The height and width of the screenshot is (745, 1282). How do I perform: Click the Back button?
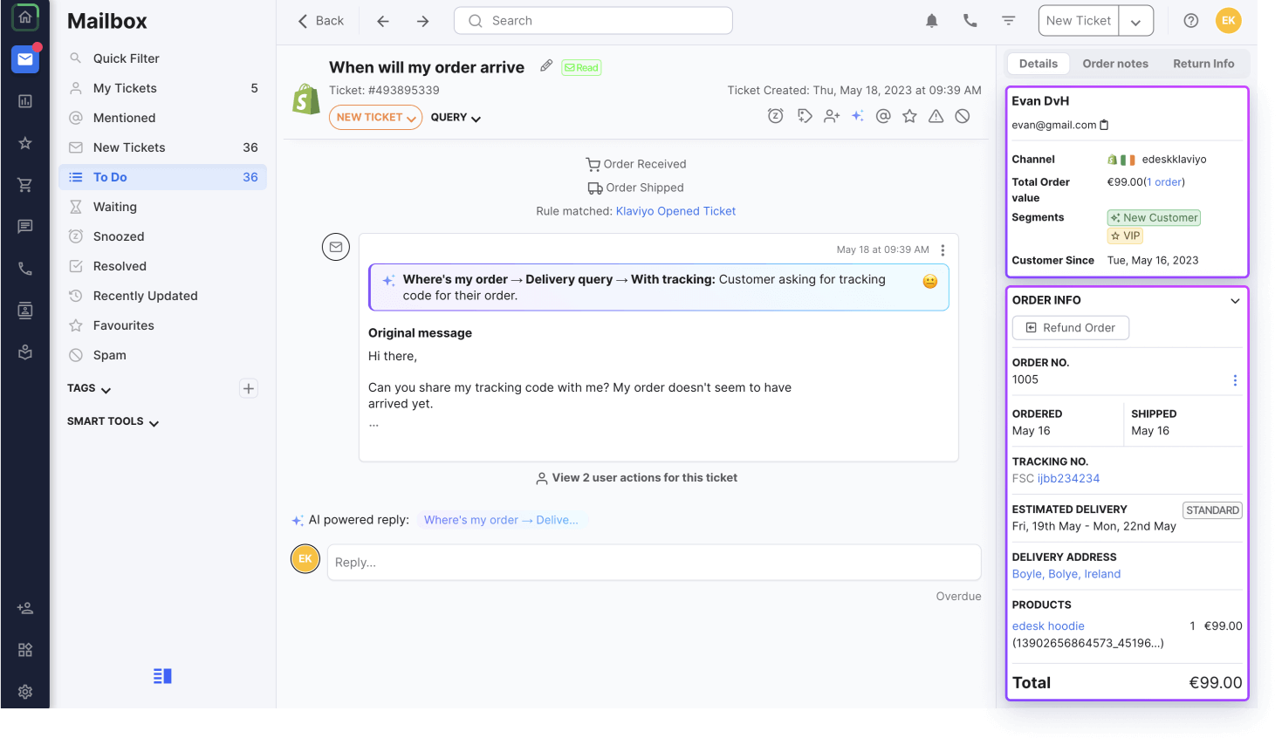320,21
